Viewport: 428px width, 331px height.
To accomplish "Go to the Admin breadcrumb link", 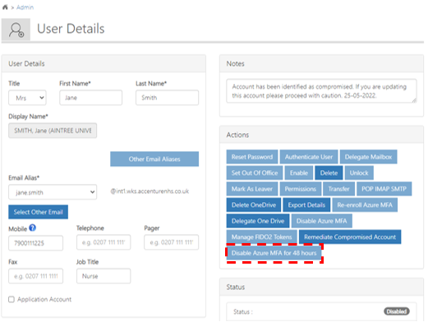I will point(25,7).
